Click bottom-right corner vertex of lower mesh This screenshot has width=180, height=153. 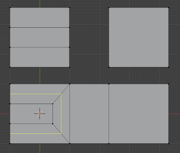[x=168, y=143]
